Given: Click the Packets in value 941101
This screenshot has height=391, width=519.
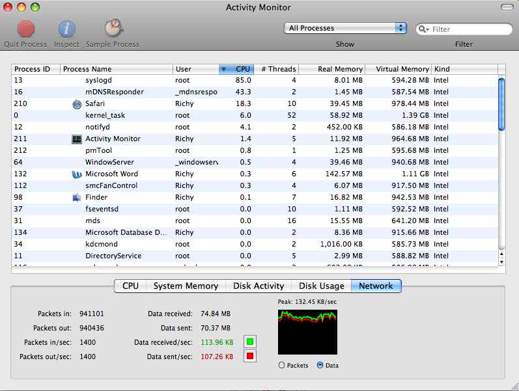Looking at the screenshot, I should [92, 314].
